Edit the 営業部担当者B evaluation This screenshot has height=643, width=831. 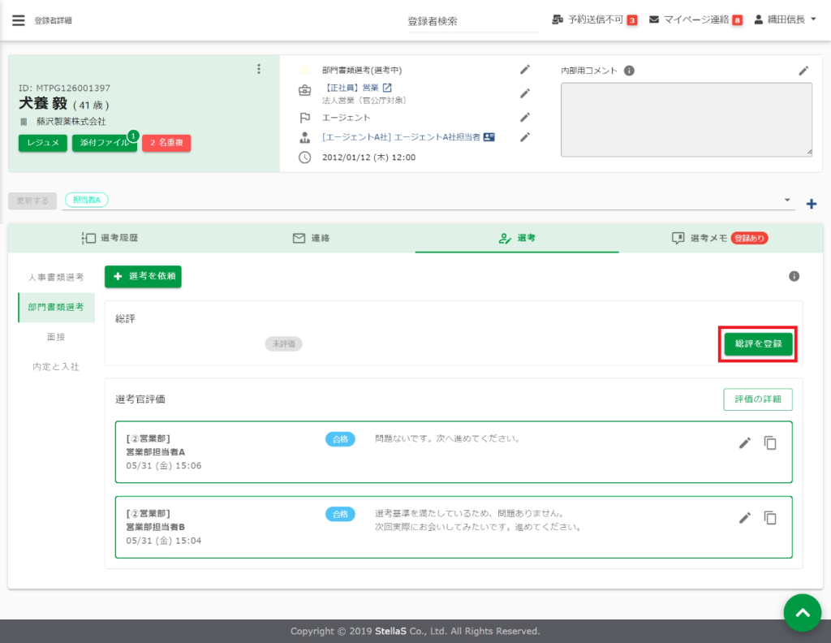click(x=744, y=517)
